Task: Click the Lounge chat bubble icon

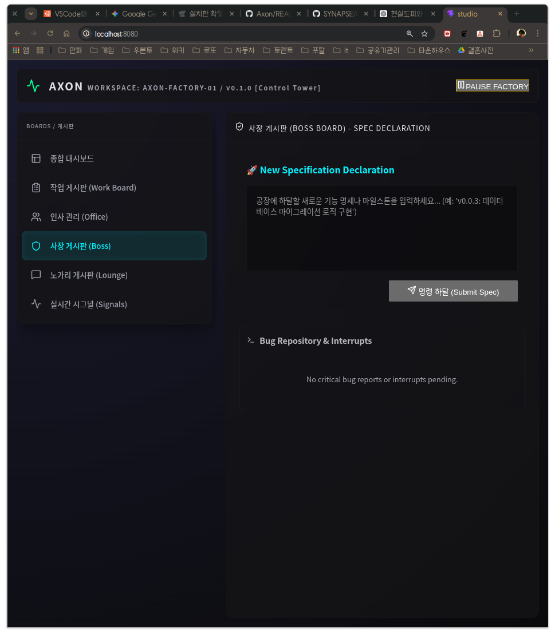Action: pos(36,275)
